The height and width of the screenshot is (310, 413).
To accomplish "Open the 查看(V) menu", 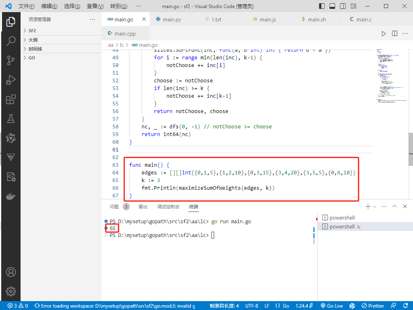I will [x=95, y=6].
